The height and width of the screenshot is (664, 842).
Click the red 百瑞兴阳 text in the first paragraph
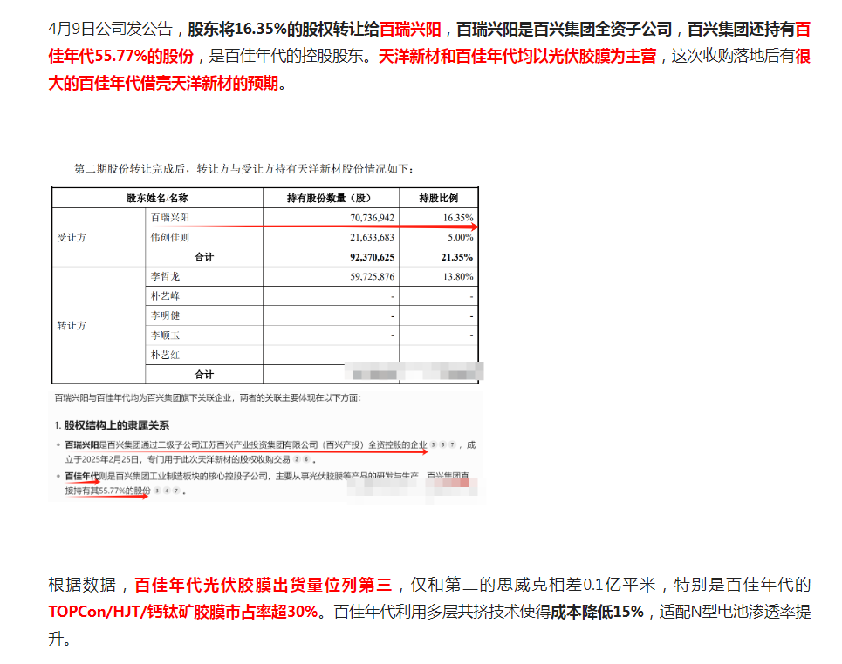410,29
